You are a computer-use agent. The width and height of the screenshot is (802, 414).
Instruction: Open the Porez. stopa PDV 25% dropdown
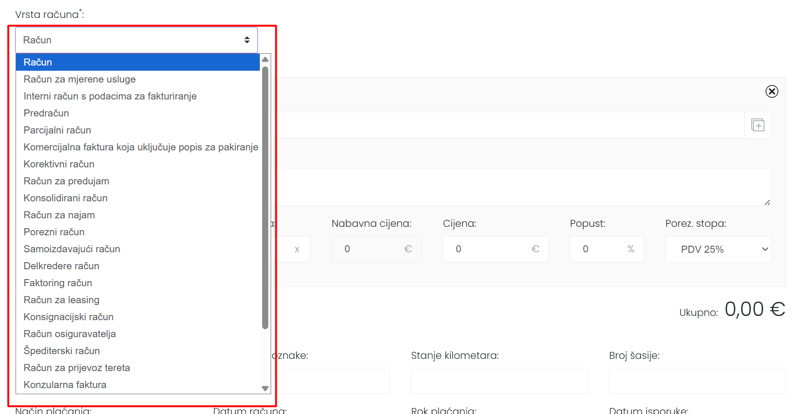click(x=718, y=249)
